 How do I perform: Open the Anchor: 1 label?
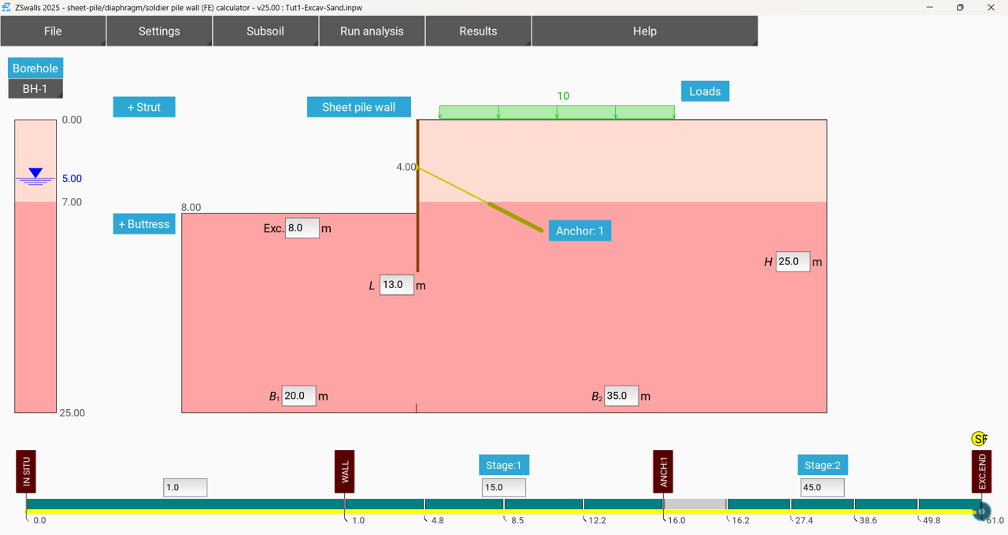pyautogui.click(x=580, y=231)
